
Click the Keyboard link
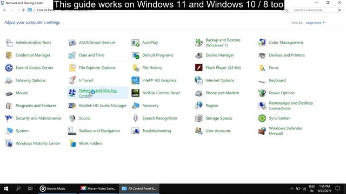(277, 80)
